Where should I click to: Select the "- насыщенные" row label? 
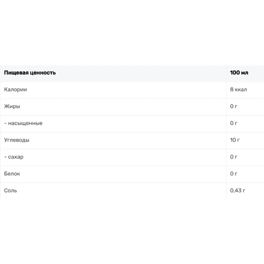[23, 123]
